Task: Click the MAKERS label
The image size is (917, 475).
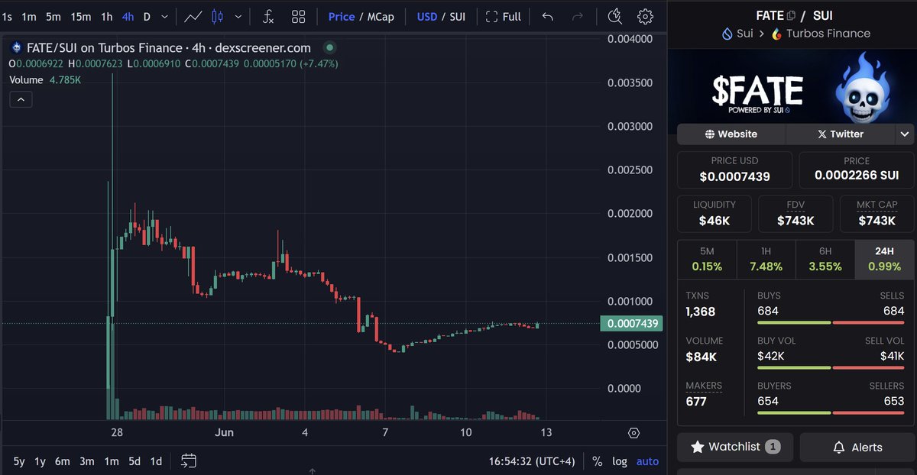Action: pos(704,386)
